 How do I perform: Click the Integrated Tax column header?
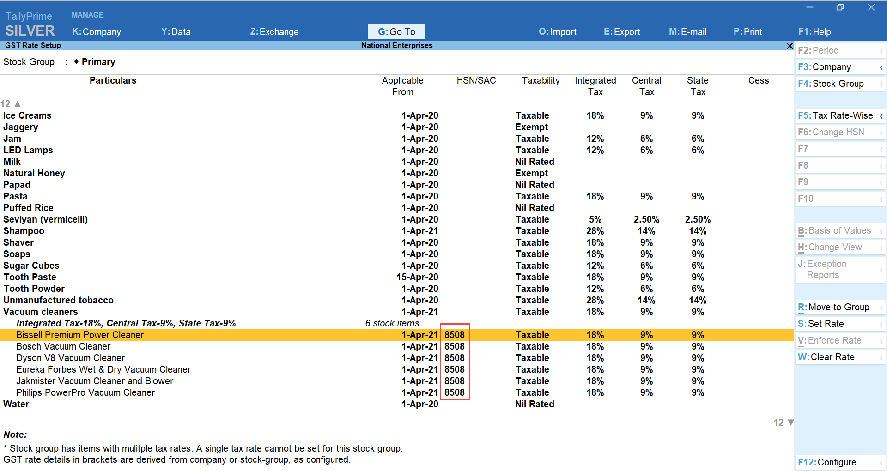coord(595,86)
